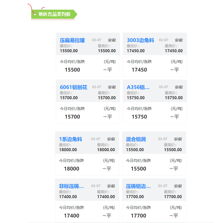Click the 安徽 region label in 压扁易拉罐 card
Viewport: 224px width, 223px height.
click(112, 40)
